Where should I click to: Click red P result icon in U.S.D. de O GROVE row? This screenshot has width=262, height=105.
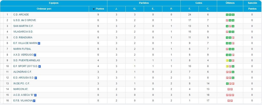[x=227, y=20]
